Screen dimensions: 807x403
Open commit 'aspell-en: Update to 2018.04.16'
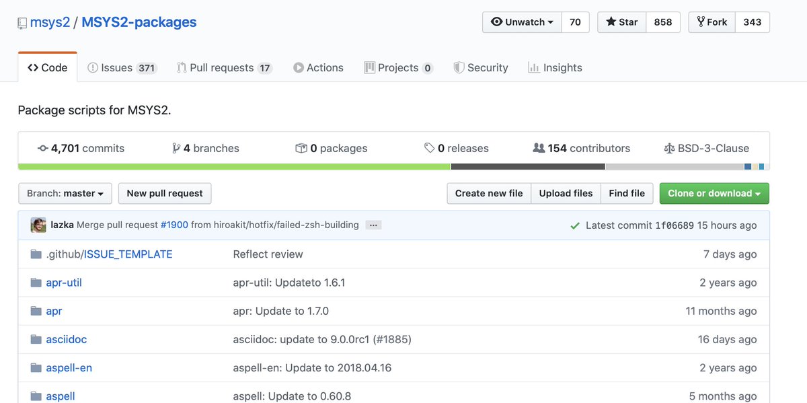coord(312,367)
